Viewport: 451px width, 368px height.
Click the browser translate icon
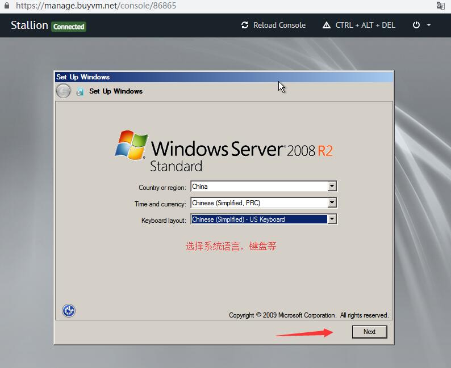point(440,6)
